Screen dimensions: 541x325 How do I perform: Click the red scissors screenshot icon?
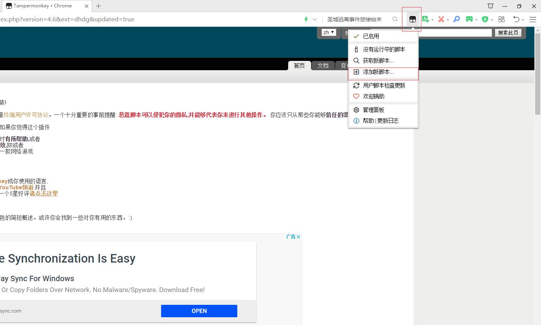click(x=441, y=19)
